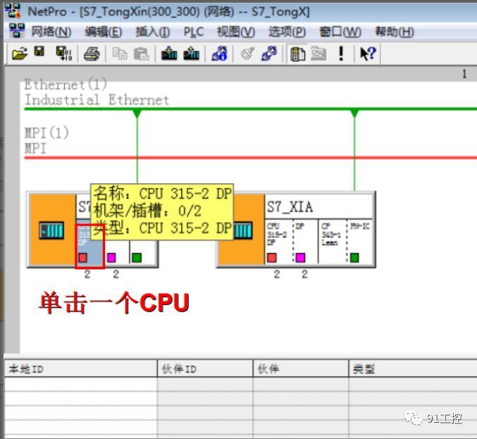Click the Save and Compile icon
The width and height of the screenshot is (477, 439).
[x=63, y=54]
